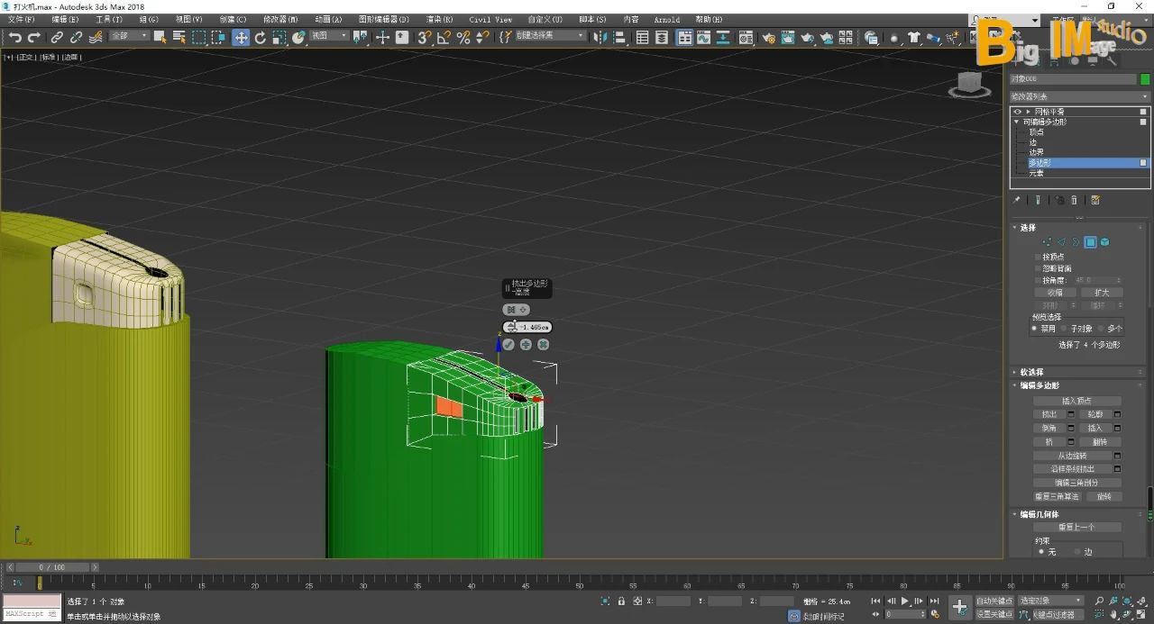The width and height of the screenshot is (1154, 624).
Task: Select the Move tool in the toolbar
Action: (x=241, y=37)
